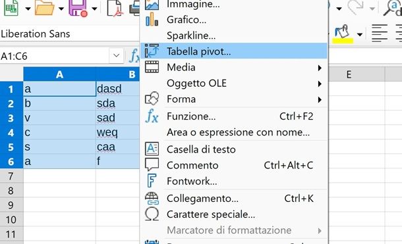This screenshot has height=244, width=402.
Task: Open the background color dropdown arrow
Action: [360, 34]
